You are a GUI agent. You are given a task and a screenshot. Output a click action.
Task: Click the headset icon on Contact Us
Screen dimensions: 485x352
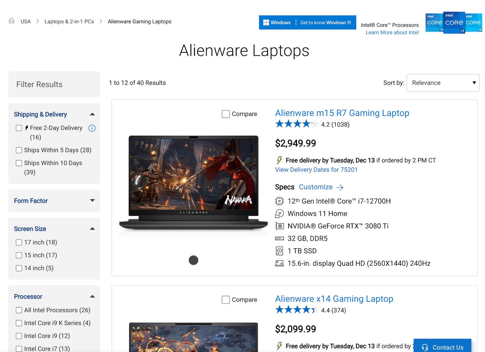[425, 347]
